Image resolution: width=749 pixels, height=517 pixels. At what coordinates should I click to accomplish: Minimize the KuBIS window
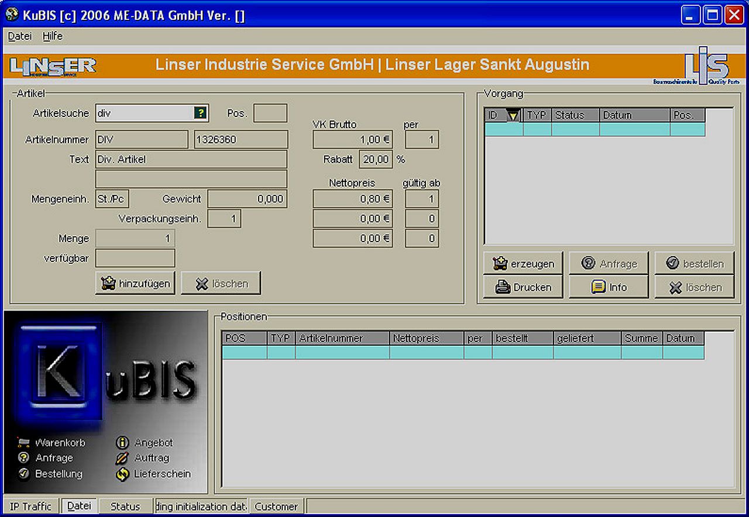click(x=690, y=15)
